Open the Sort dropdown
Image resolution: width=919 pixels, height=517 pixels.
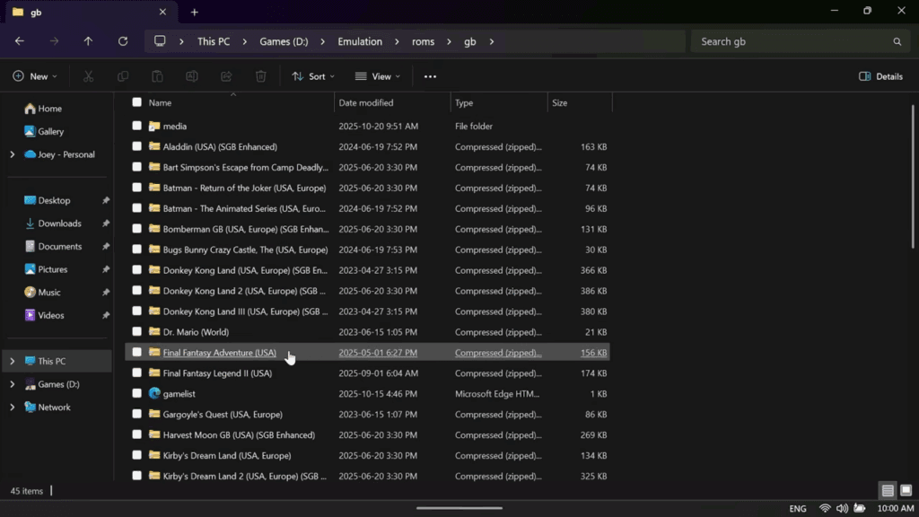pyautogui.click(x=312, y=76)
